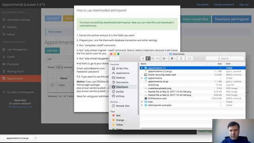Screen dimensions: 254x143
Task: Open Menus in sidebar menu
Action: [x=11, y=35]
